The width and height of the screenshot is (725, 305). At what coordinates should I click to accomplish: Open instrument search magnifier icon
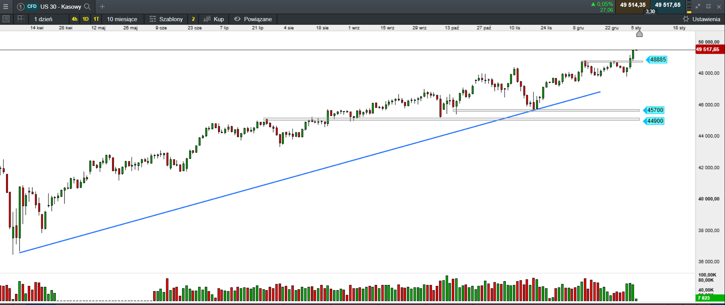[87, 6]
